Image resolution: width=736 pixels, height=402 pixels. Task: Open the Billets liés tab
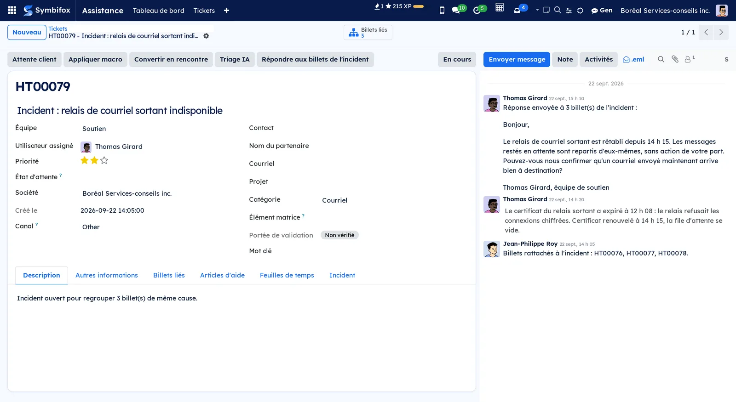169,275
